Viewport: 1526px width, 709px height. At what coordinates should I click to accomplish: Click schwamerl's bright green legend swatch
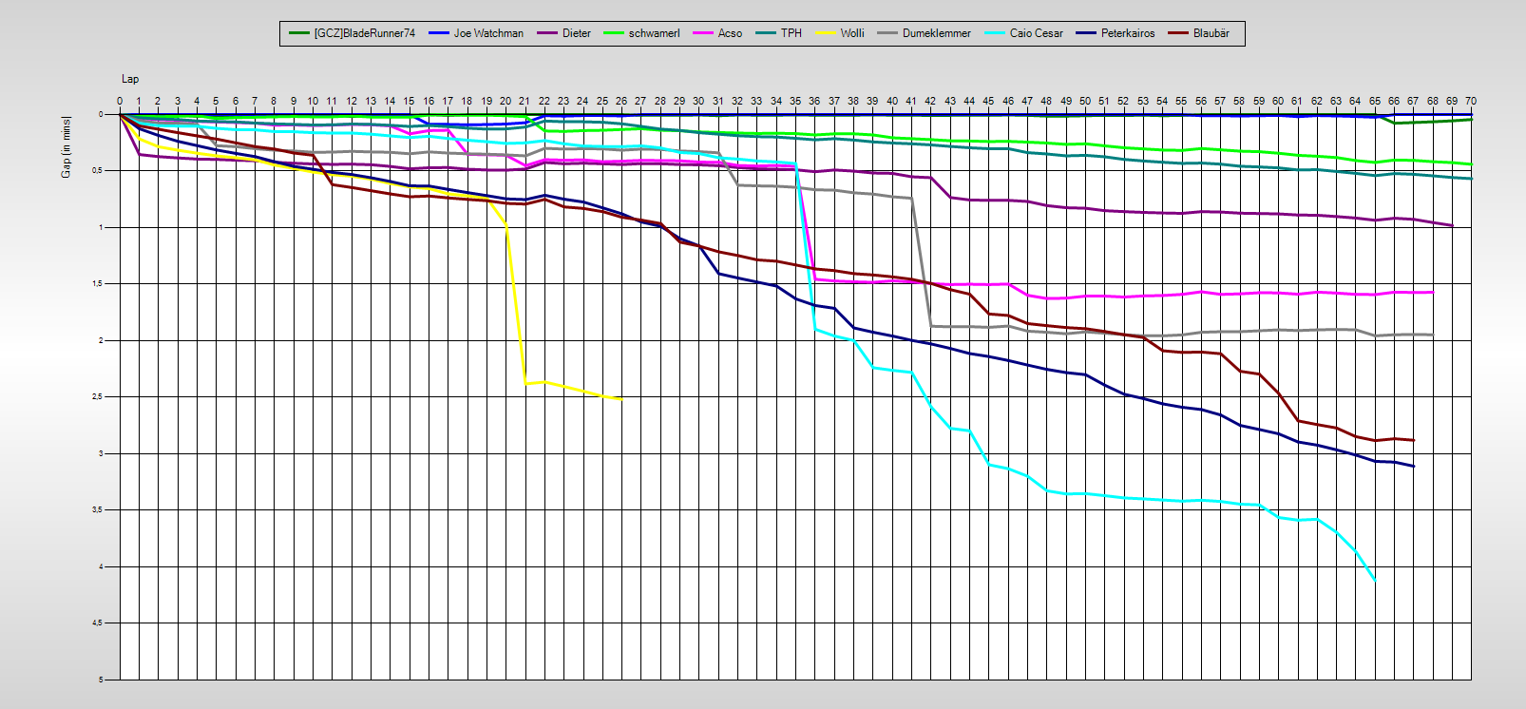pyautogui.click(x=613, y=33)
